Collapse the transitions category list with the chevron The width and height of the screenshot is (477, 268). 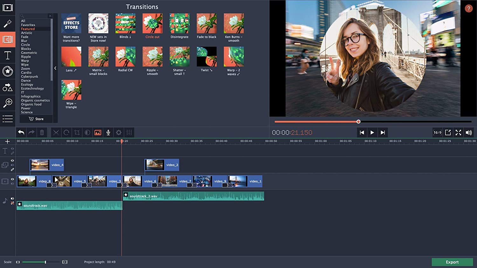[55, 68]
